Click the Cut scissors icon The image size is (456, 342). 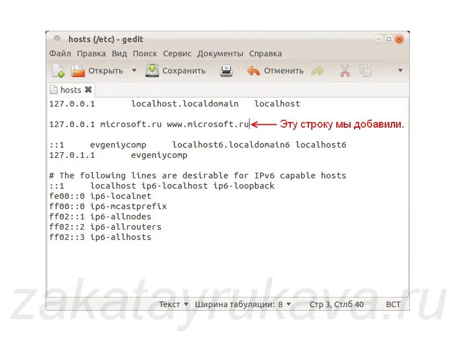tap(345, 71)
